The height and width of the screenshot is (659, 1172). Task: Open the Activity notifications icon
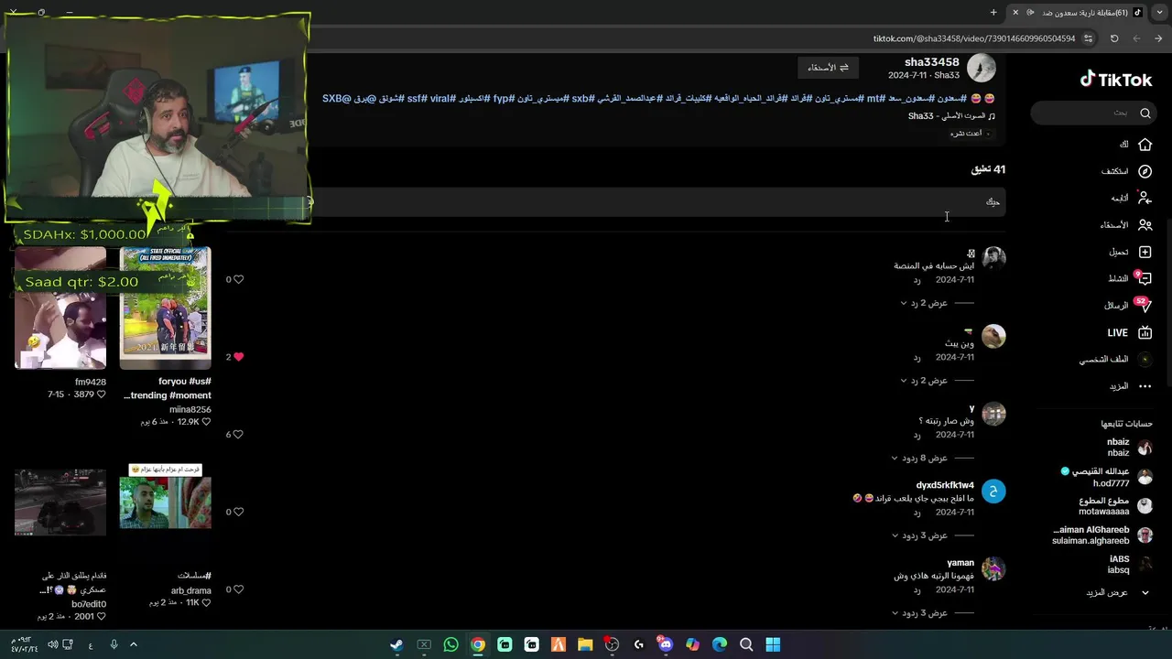coord(1145,278)
